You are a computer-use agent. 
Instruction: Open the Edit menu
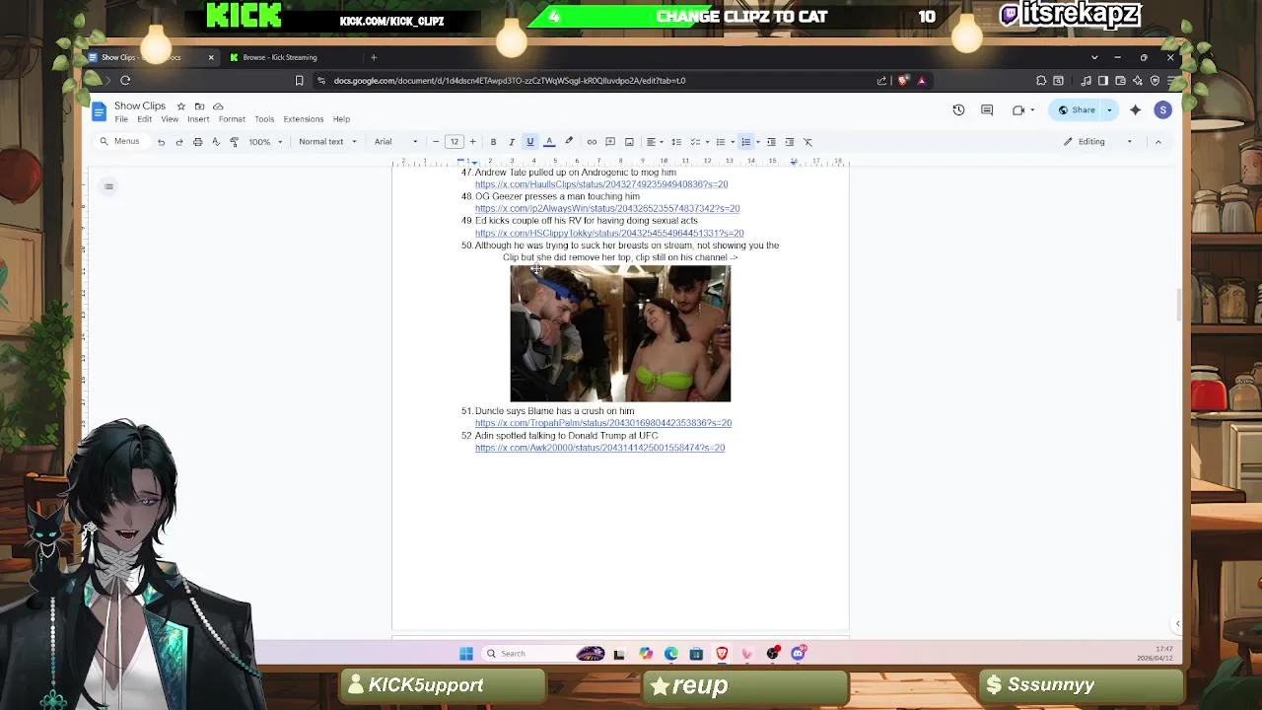144,119
